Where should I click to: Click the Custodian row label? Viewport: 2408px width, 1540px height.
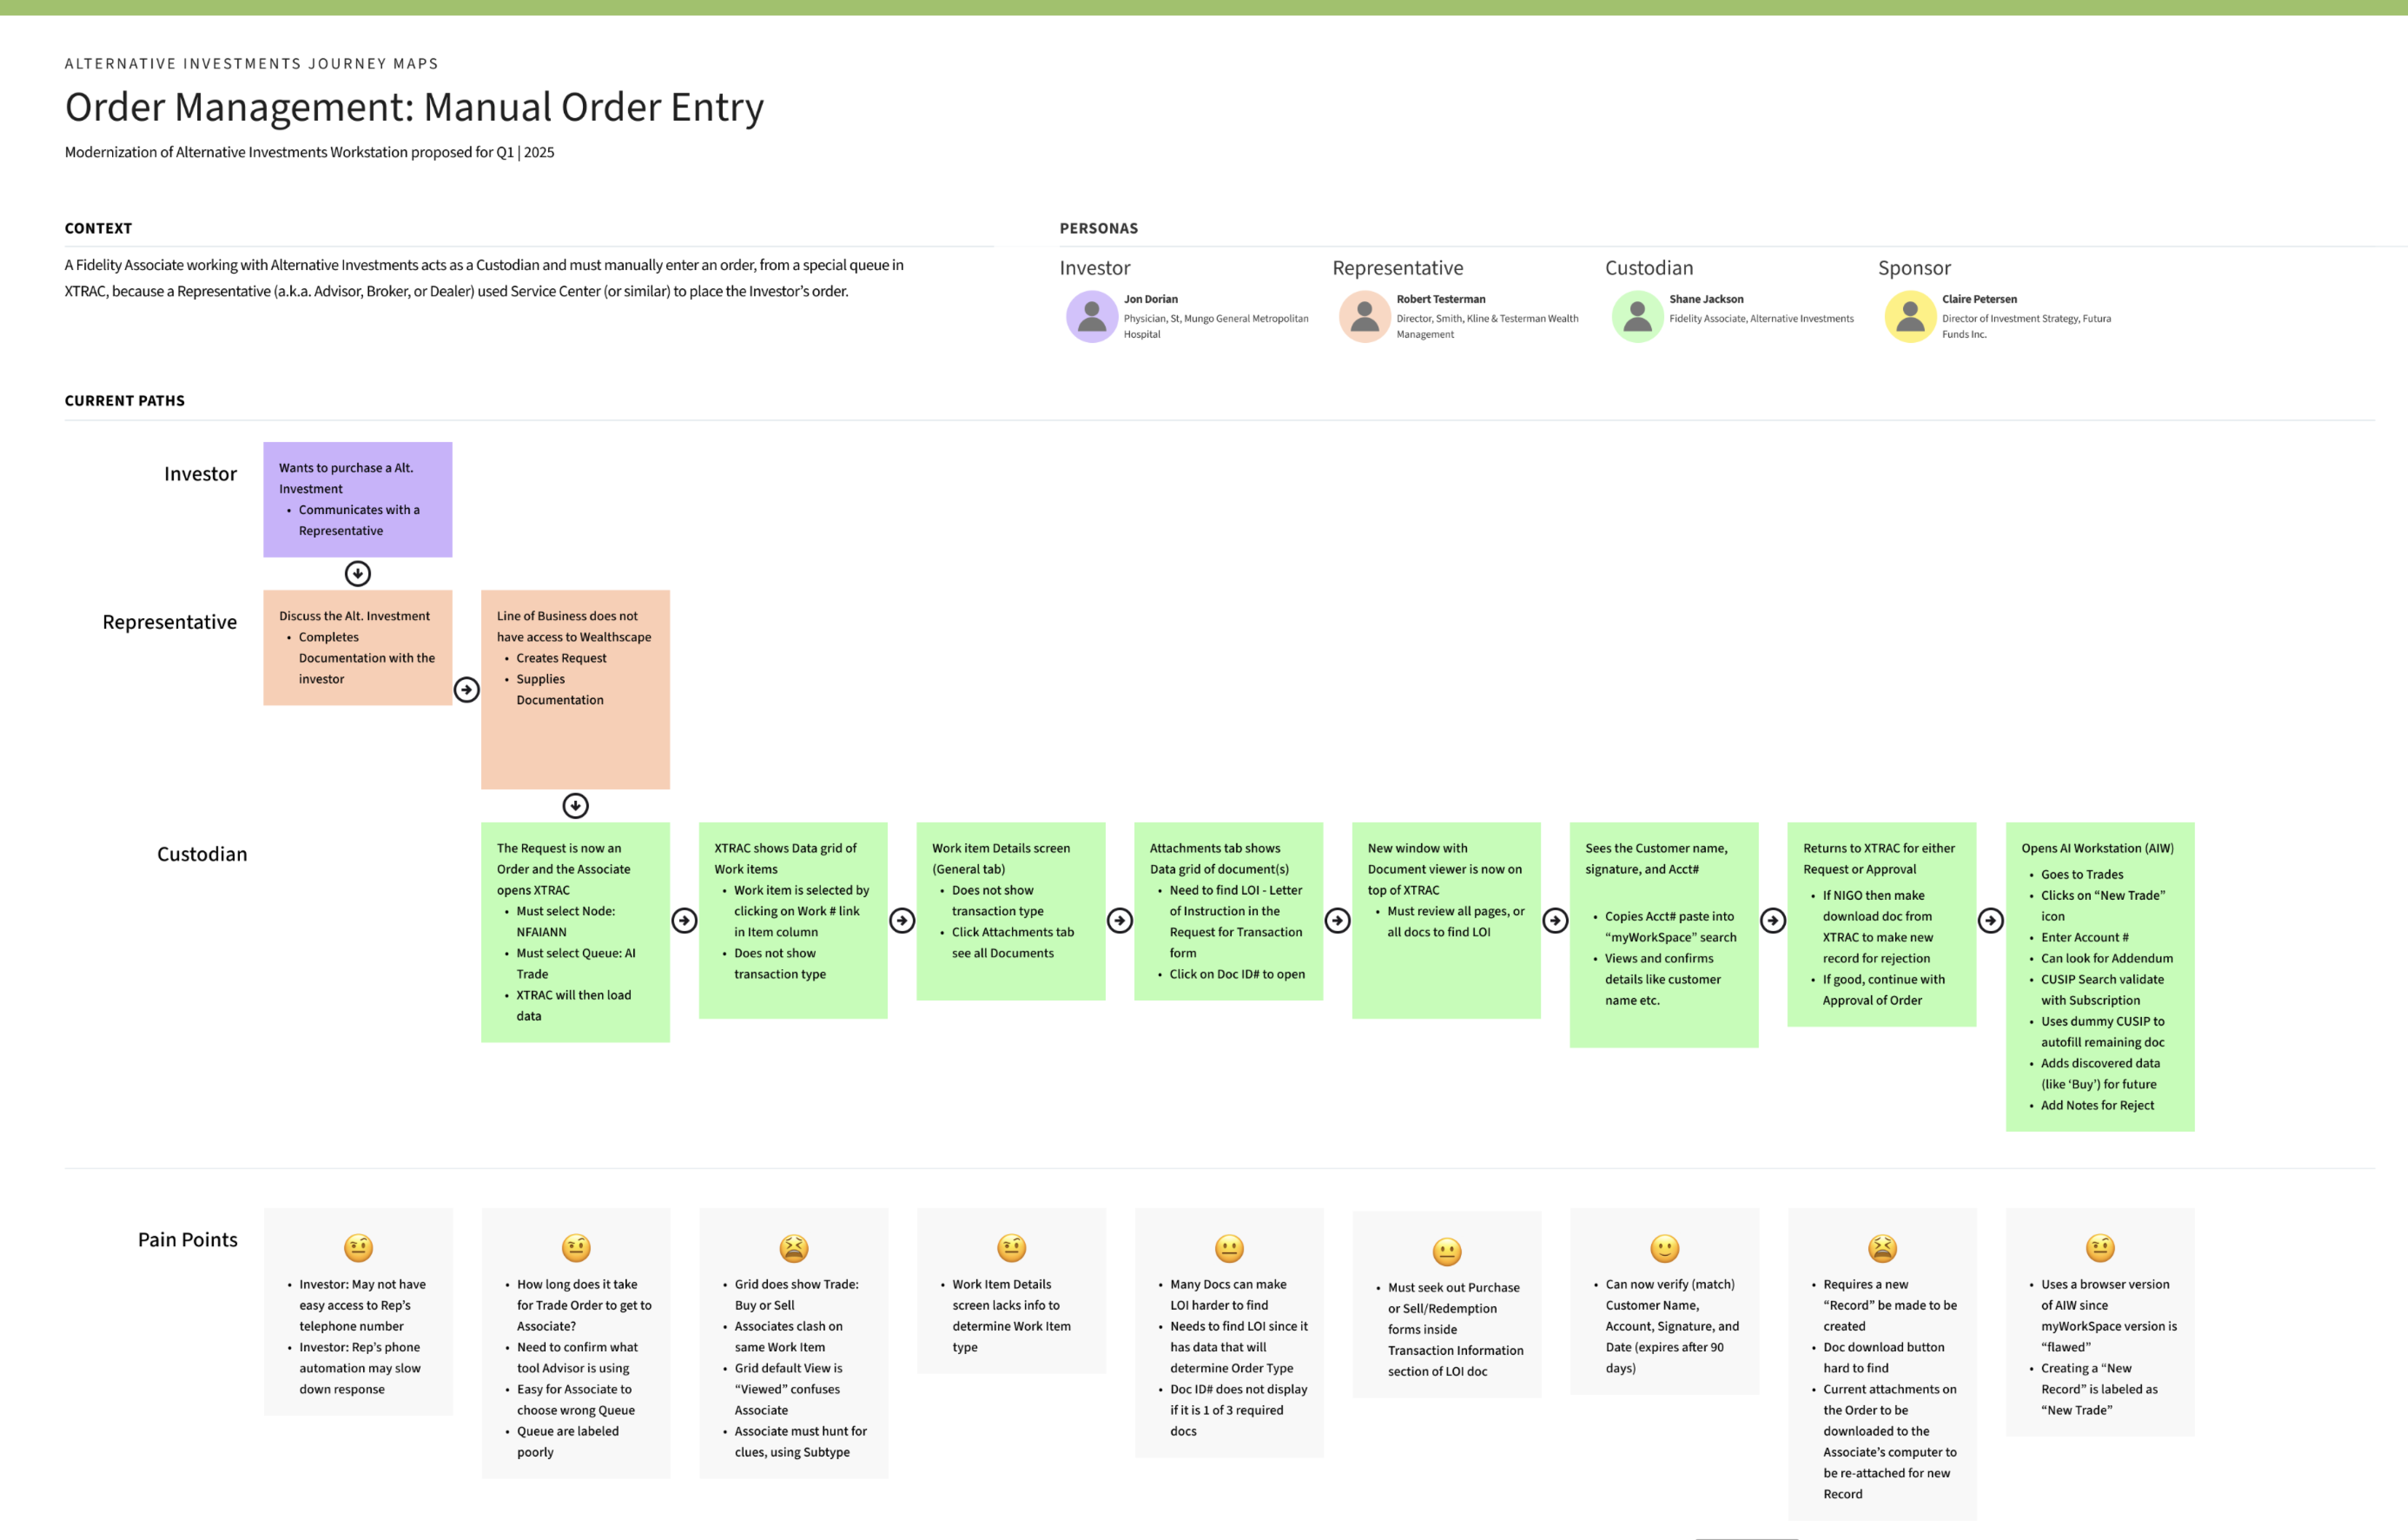tap(202, 854)
